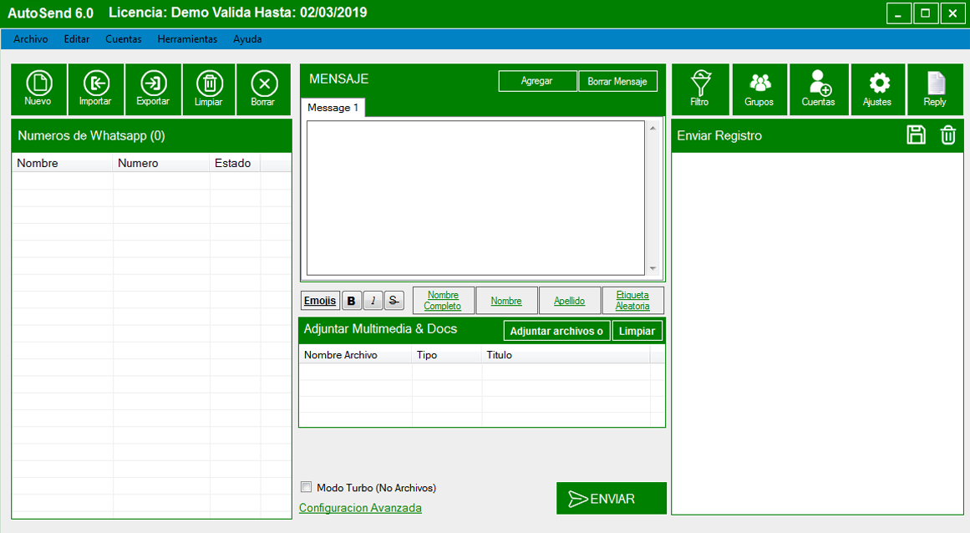Click Limpiar in the Adjuntar Multimedia section
Image resolution: width=970 pixels, height=533 pixels.
pyautogui.click(x=637, y=331)
